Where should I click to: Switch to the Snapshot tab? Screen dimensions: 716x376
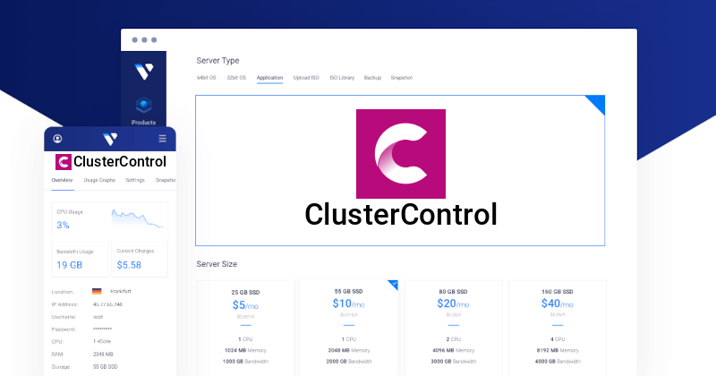(401, 78)
